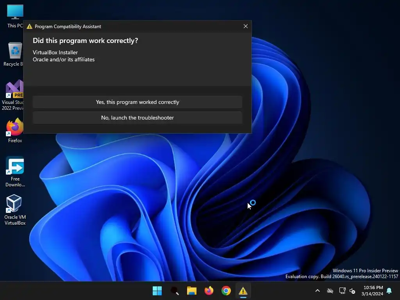
Task: Open the muted volume tray icon
Action: [x=352, y=291]
